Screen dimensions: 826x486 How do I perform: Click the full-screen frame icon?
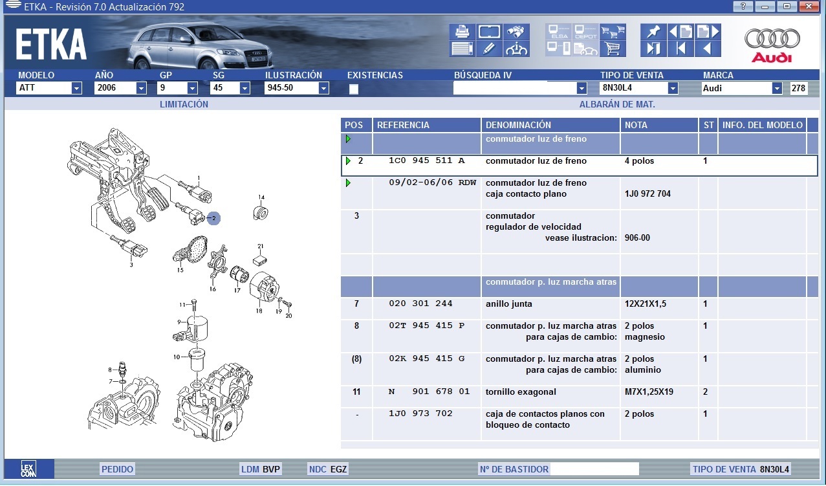[489, 32]
